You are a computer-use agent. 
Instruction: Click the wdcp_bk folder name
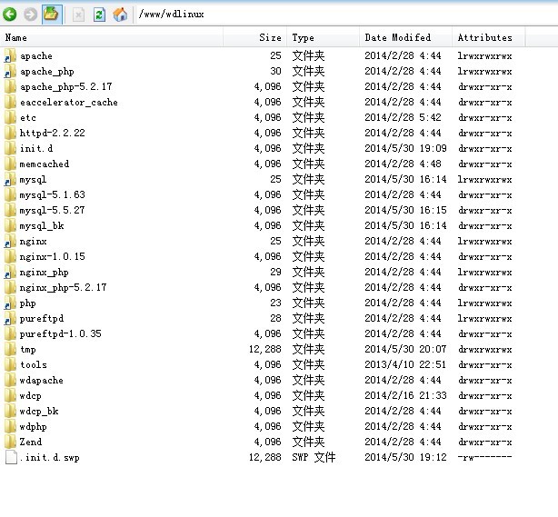(x=39, y=412)
